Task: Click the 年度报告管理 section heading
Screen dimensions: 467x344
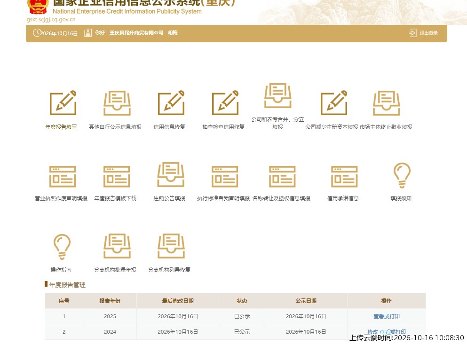Action: 67,285
